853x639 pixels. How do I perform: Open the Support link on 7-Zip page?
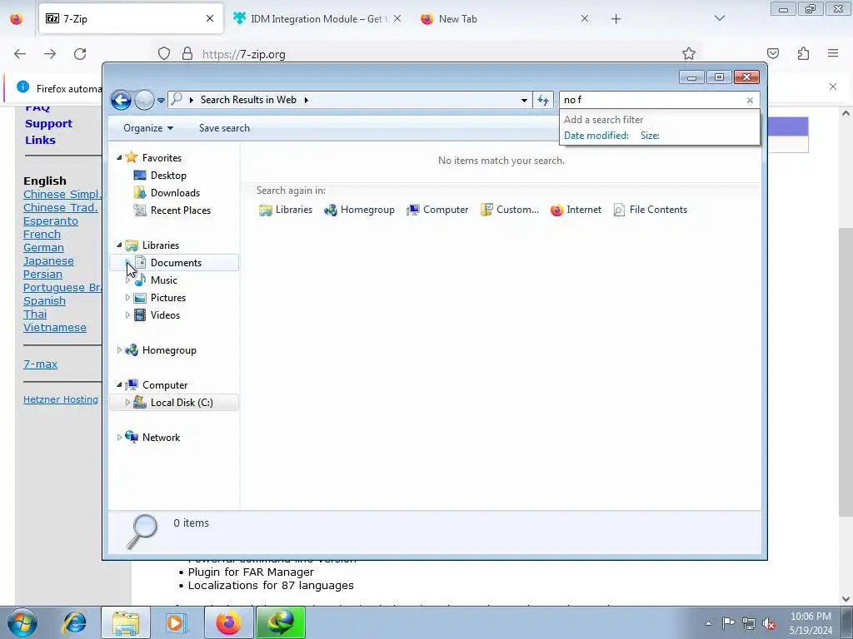click(x=48, y=124)
